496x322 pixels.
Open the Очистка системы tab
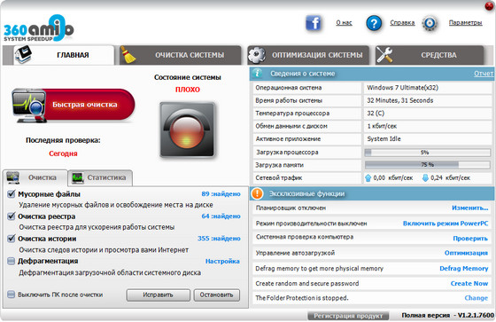coord(181,55)
